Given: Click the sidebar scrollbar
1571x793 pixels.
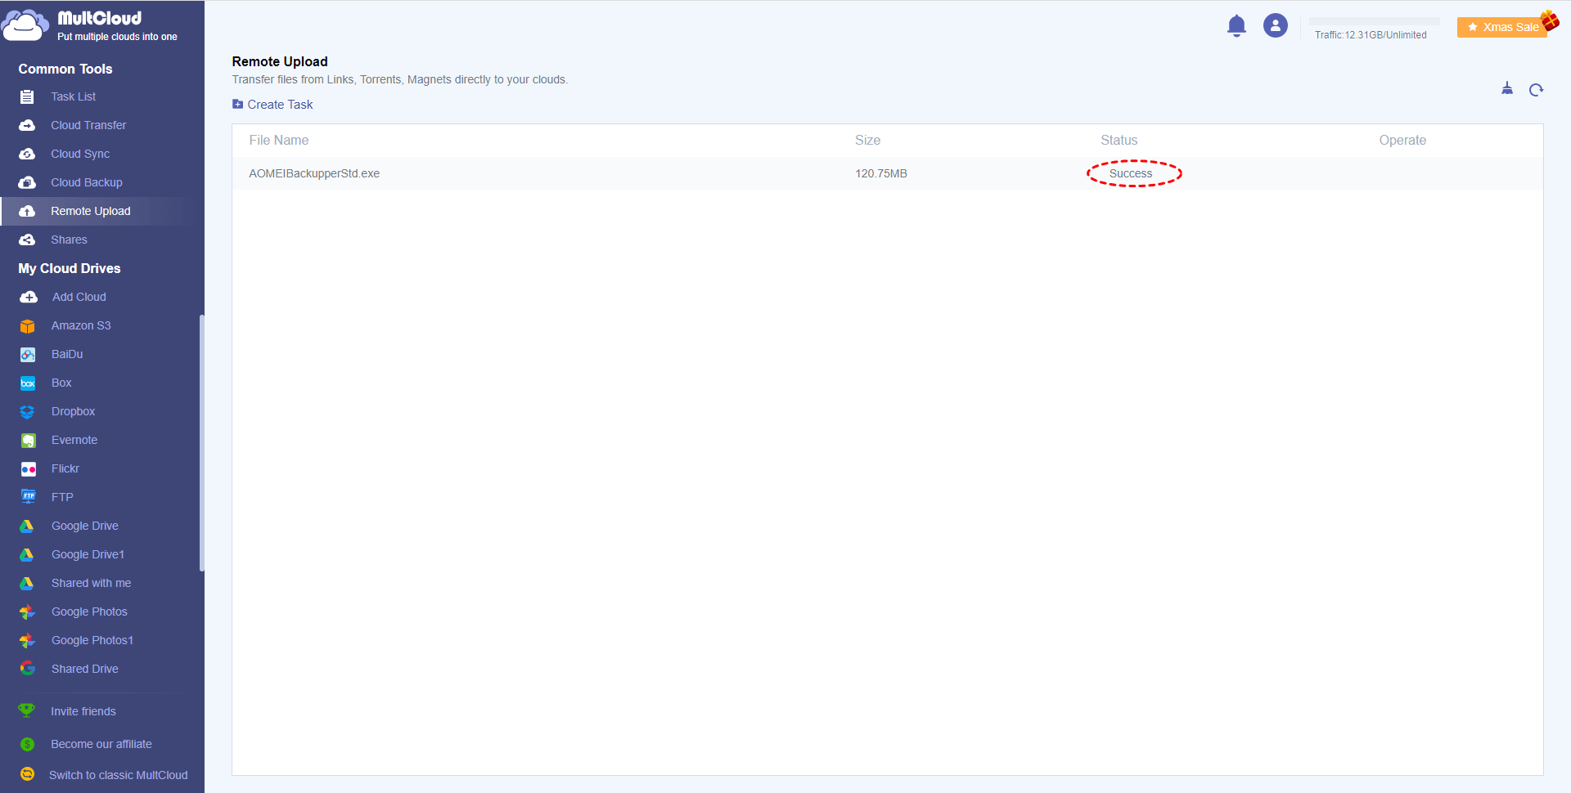Looking at the screenshot, I should tap(201, 443).
